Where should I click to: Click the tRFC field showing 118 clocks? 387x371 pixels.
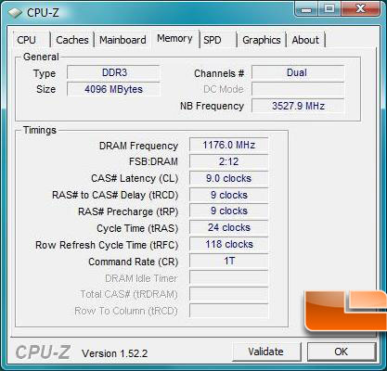pos(228,244)
